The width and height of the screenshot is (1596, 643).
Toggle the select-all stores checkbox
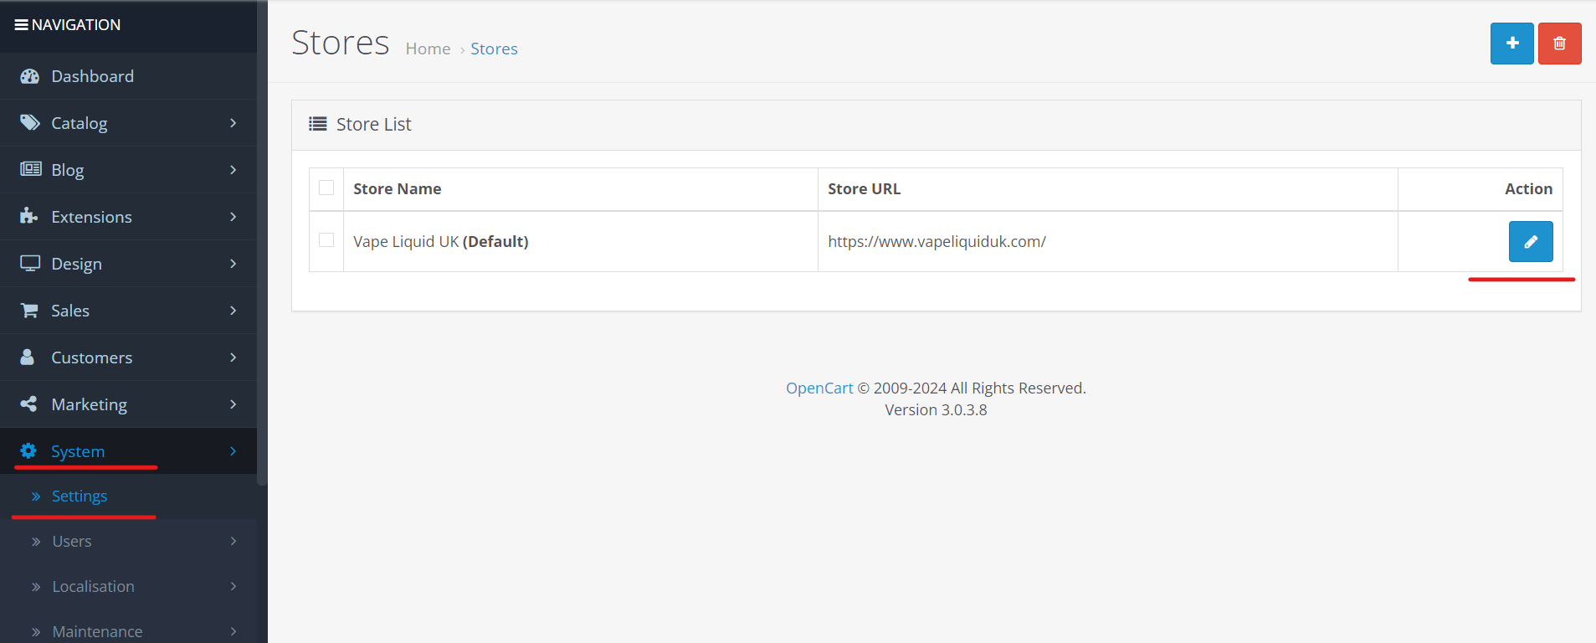tap(326, 188)
